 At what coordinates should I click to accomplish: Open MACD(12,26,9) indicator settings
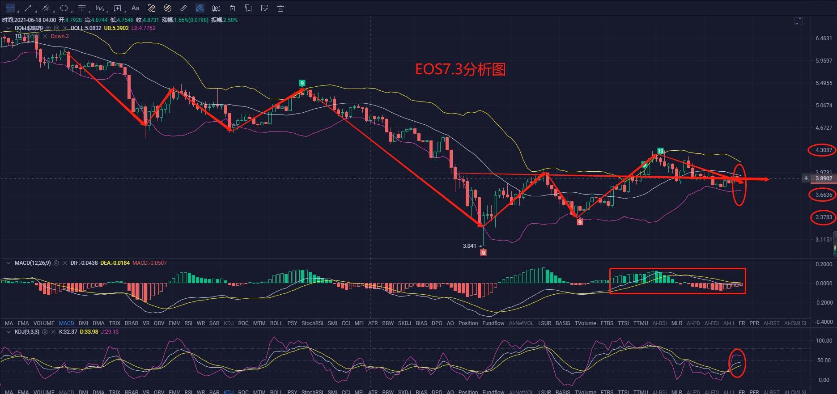pos(56,263)
